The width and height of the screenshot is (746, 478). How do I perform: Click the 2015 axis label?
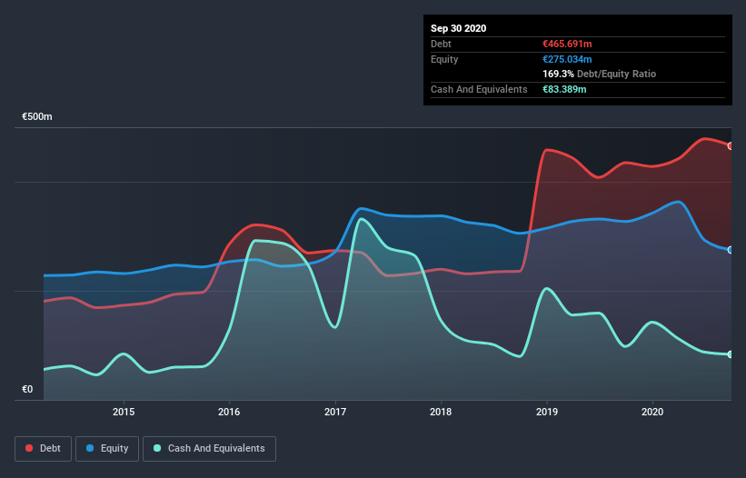coord(124,412)
